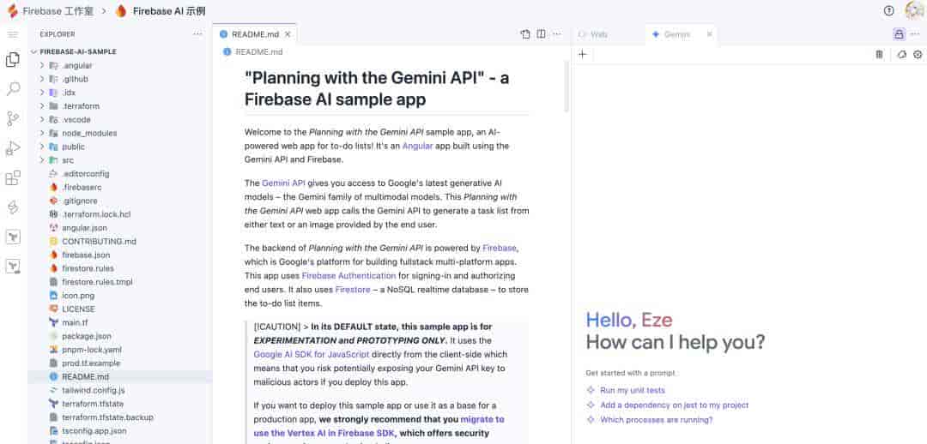927x444 pixels.
Task: Click open preview changes icon in editor toolbar
Action: 525,34
